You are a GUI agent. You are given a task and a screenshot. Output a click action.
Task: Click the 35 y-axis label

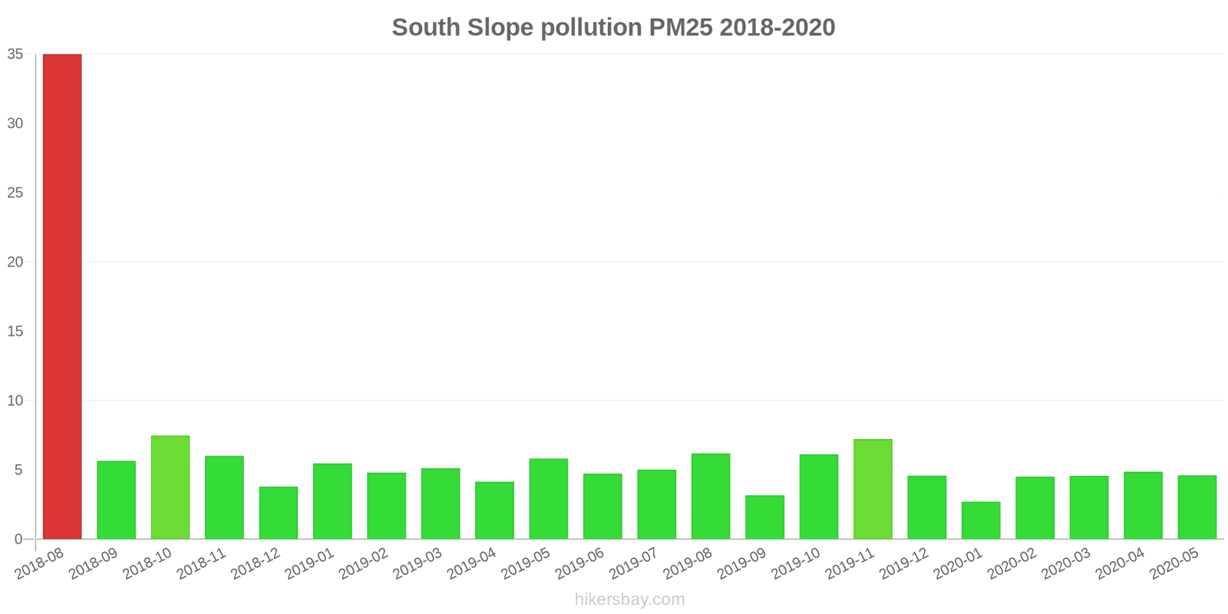click(15, 54)
